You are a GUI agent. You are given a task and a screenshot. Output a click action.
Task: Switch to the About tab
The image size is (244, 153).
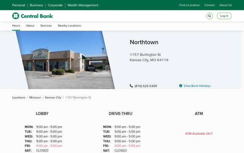tap(30, 26)
